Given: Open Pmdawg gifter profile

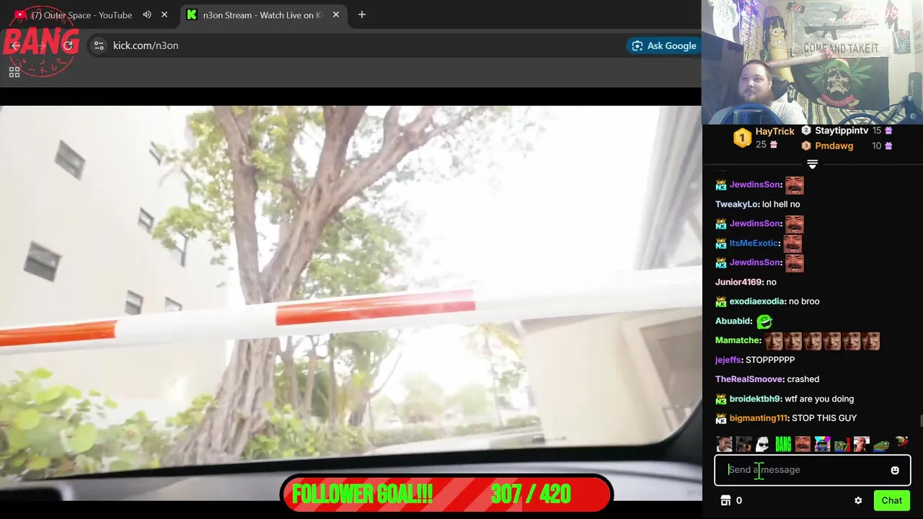Looking at the screenshot, I should [x=834, y=146].
